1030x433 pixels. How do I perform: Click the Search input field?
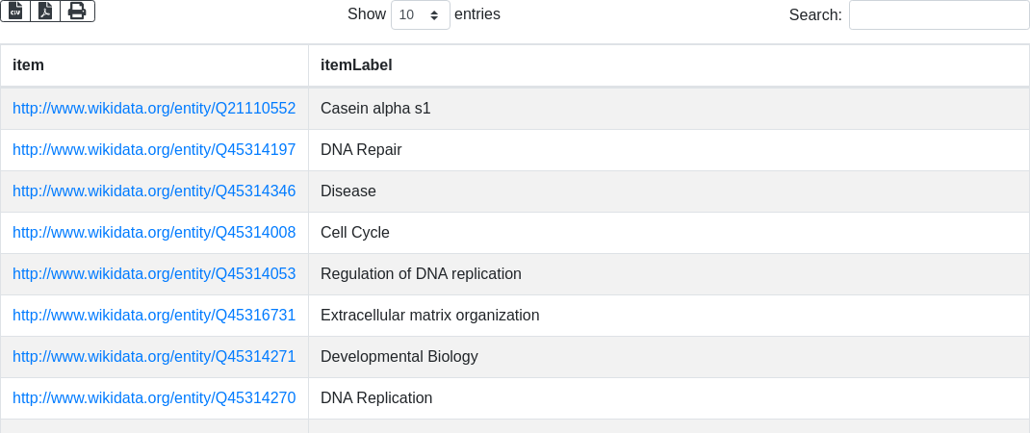coord(939,14)
